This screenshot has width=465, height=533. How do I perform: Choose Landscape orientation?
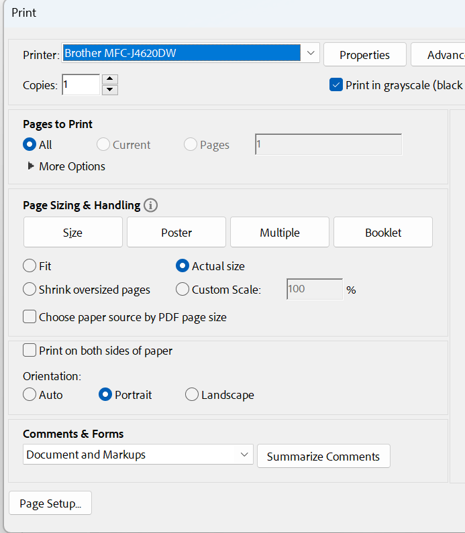192,395
